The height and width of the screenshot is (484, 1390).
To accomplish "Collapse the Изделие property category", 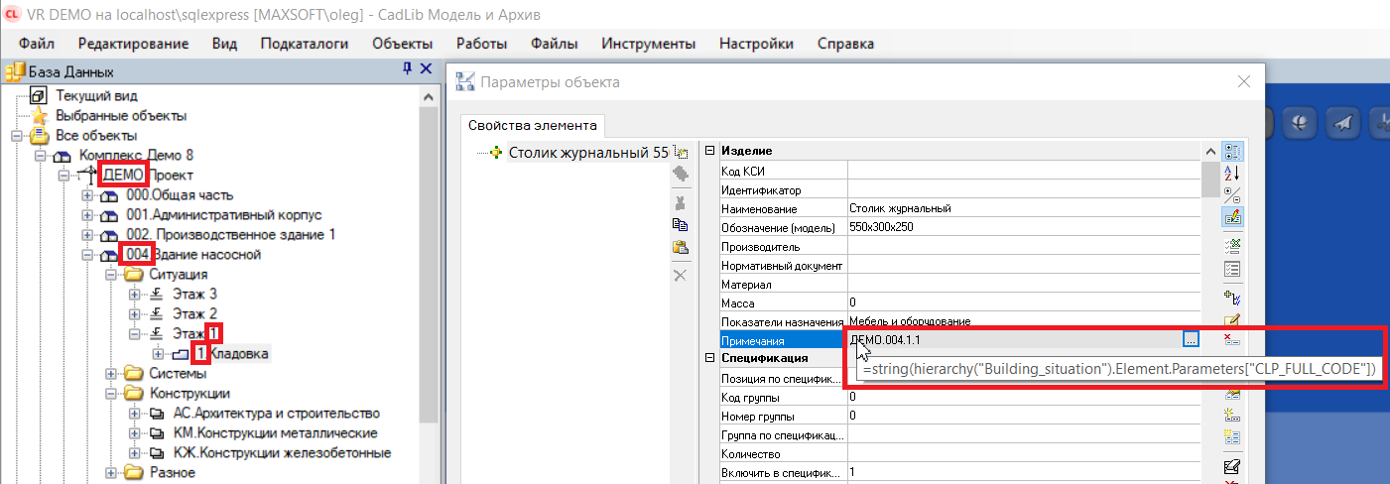I will coord(709,151).
